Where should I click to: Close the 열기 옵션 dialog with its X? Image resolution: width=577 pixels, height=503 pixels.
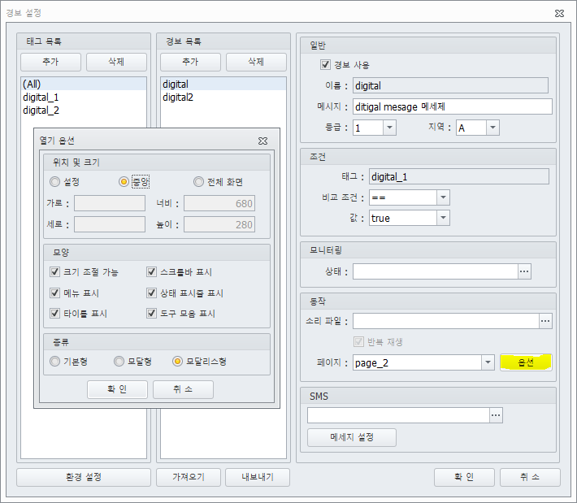[262, 141]
